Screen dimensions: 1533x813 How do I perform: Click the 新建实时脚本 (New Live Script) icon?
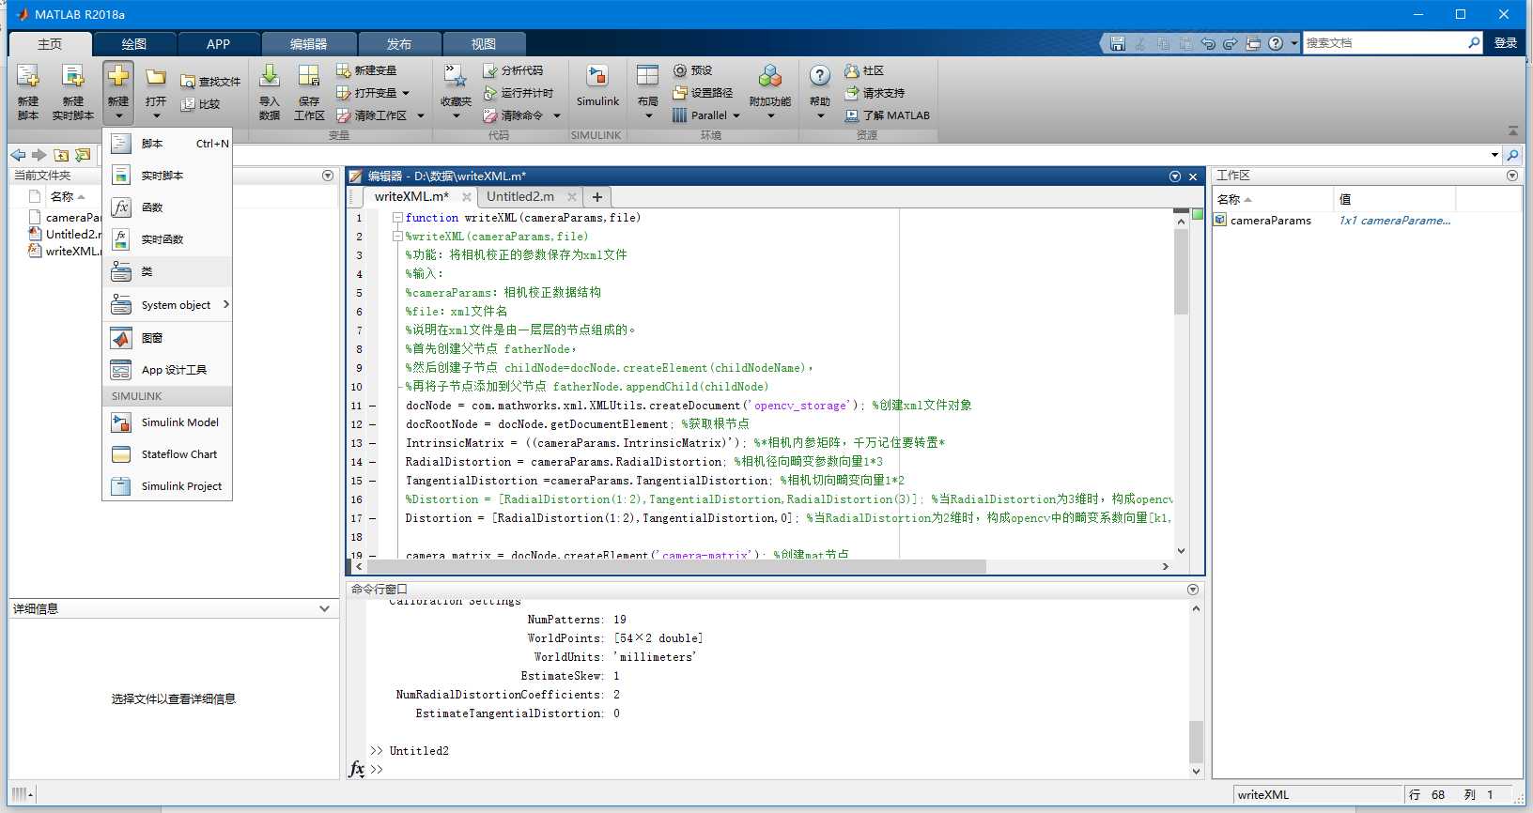pyautogui.click(x=73, y=77)
